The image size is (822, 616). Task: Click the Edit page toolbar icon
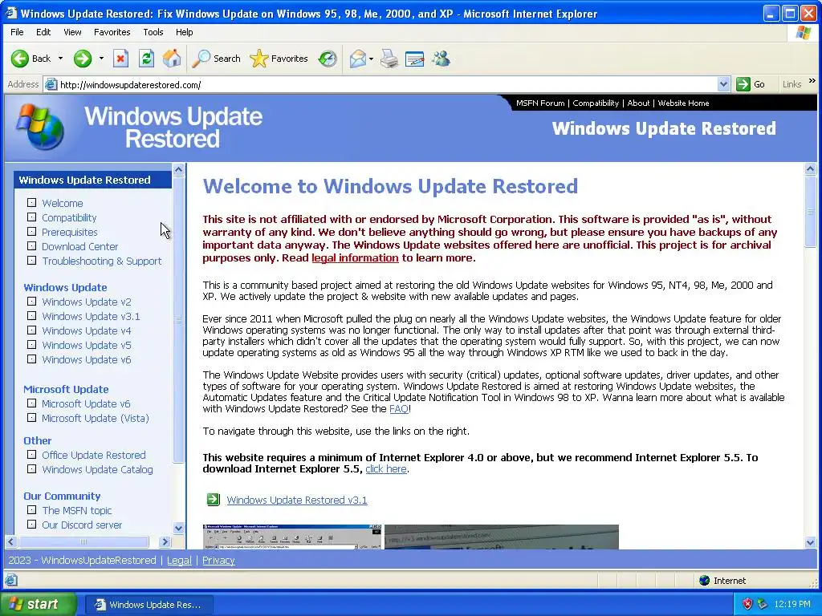[414, 59]
